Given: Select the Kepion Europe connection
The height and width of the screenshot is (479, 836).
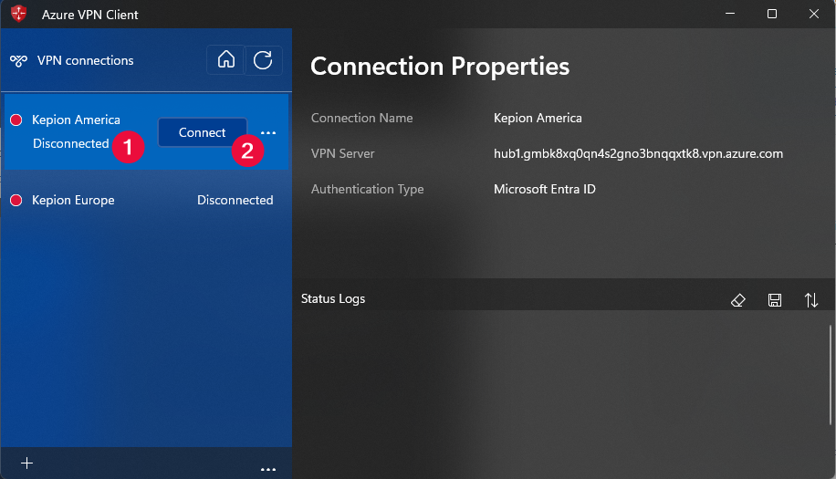Looking at the screenshot, I should coord(73,201).
